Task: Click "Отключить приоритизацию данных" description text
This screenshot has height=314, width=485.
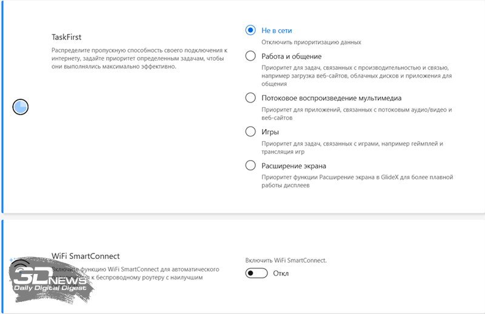Action: point(312,42)
